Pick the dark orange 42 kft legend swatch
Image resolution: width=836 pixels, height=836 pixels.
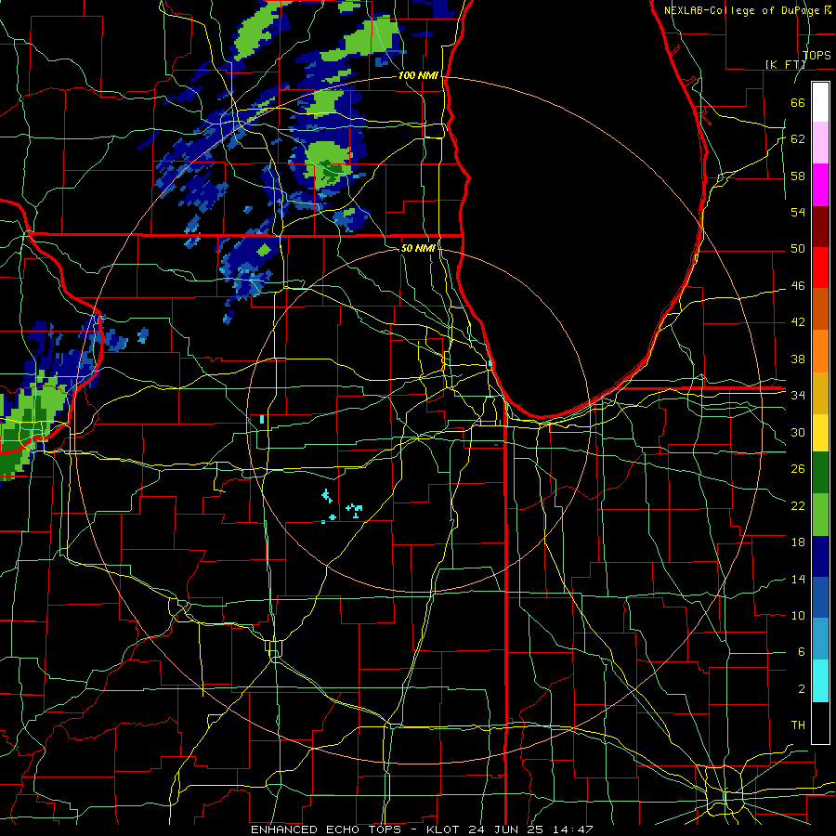click(820, 308)
